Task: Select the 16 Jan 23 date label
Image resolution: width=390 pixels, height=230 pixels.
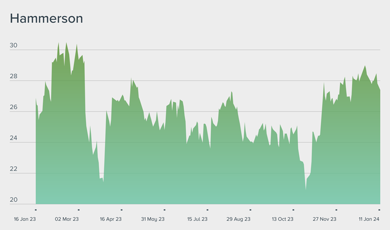Action: coord(25,219)
